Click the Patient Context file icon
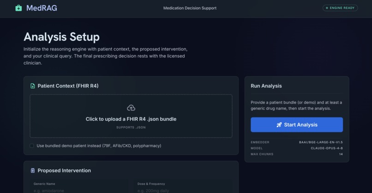The image size is (372, 193). point(33,86)
